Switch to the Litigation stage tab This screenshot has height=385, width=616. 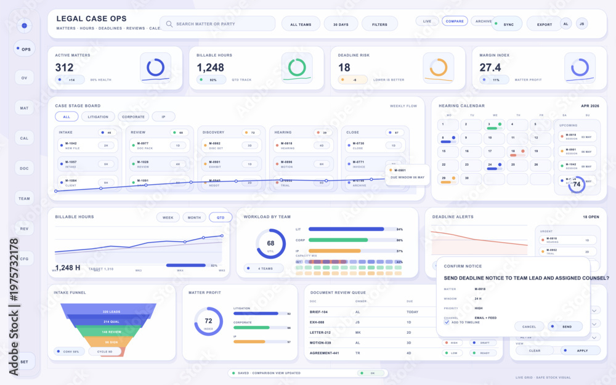click(x=98, y=116)
